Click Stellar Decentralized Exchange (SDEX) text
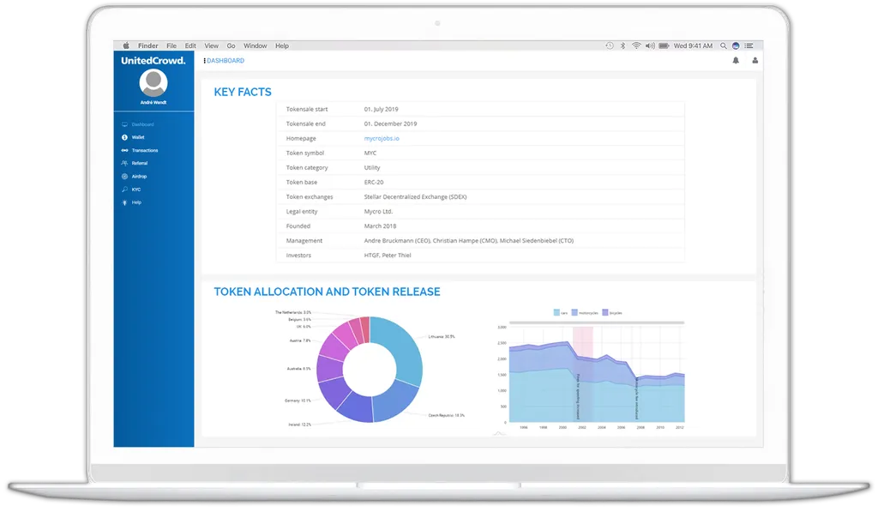This screenshot has width=878, height=512. coord(416,196)
